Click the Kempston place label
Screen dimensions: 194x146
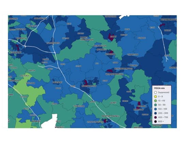point(138,110)
